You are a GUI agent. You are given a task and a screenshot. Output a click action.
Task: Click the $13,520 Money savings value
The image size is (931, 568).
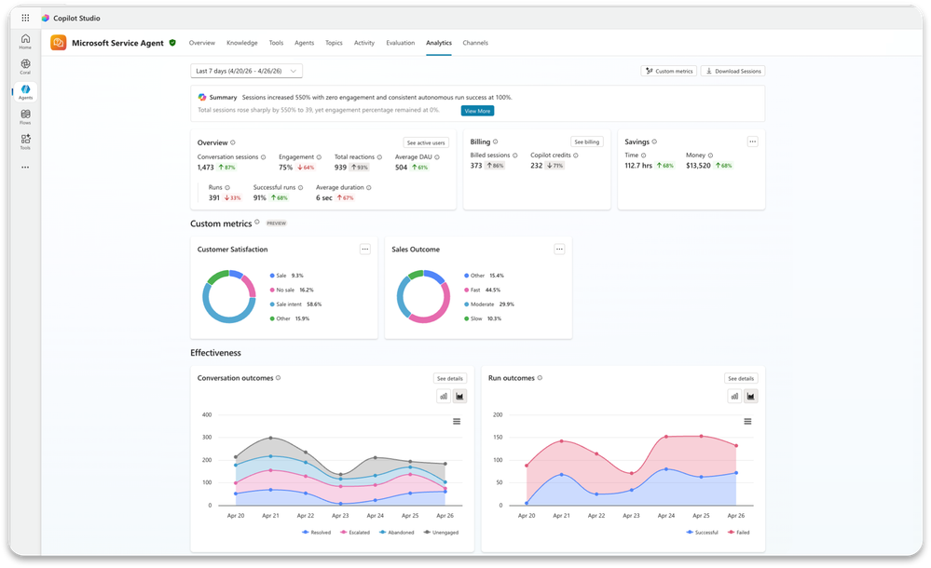(698, 166)
